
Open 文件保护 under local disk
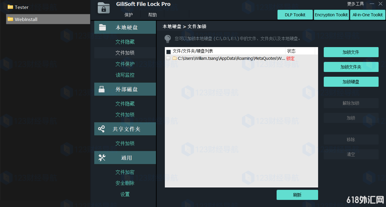[125, 64]
